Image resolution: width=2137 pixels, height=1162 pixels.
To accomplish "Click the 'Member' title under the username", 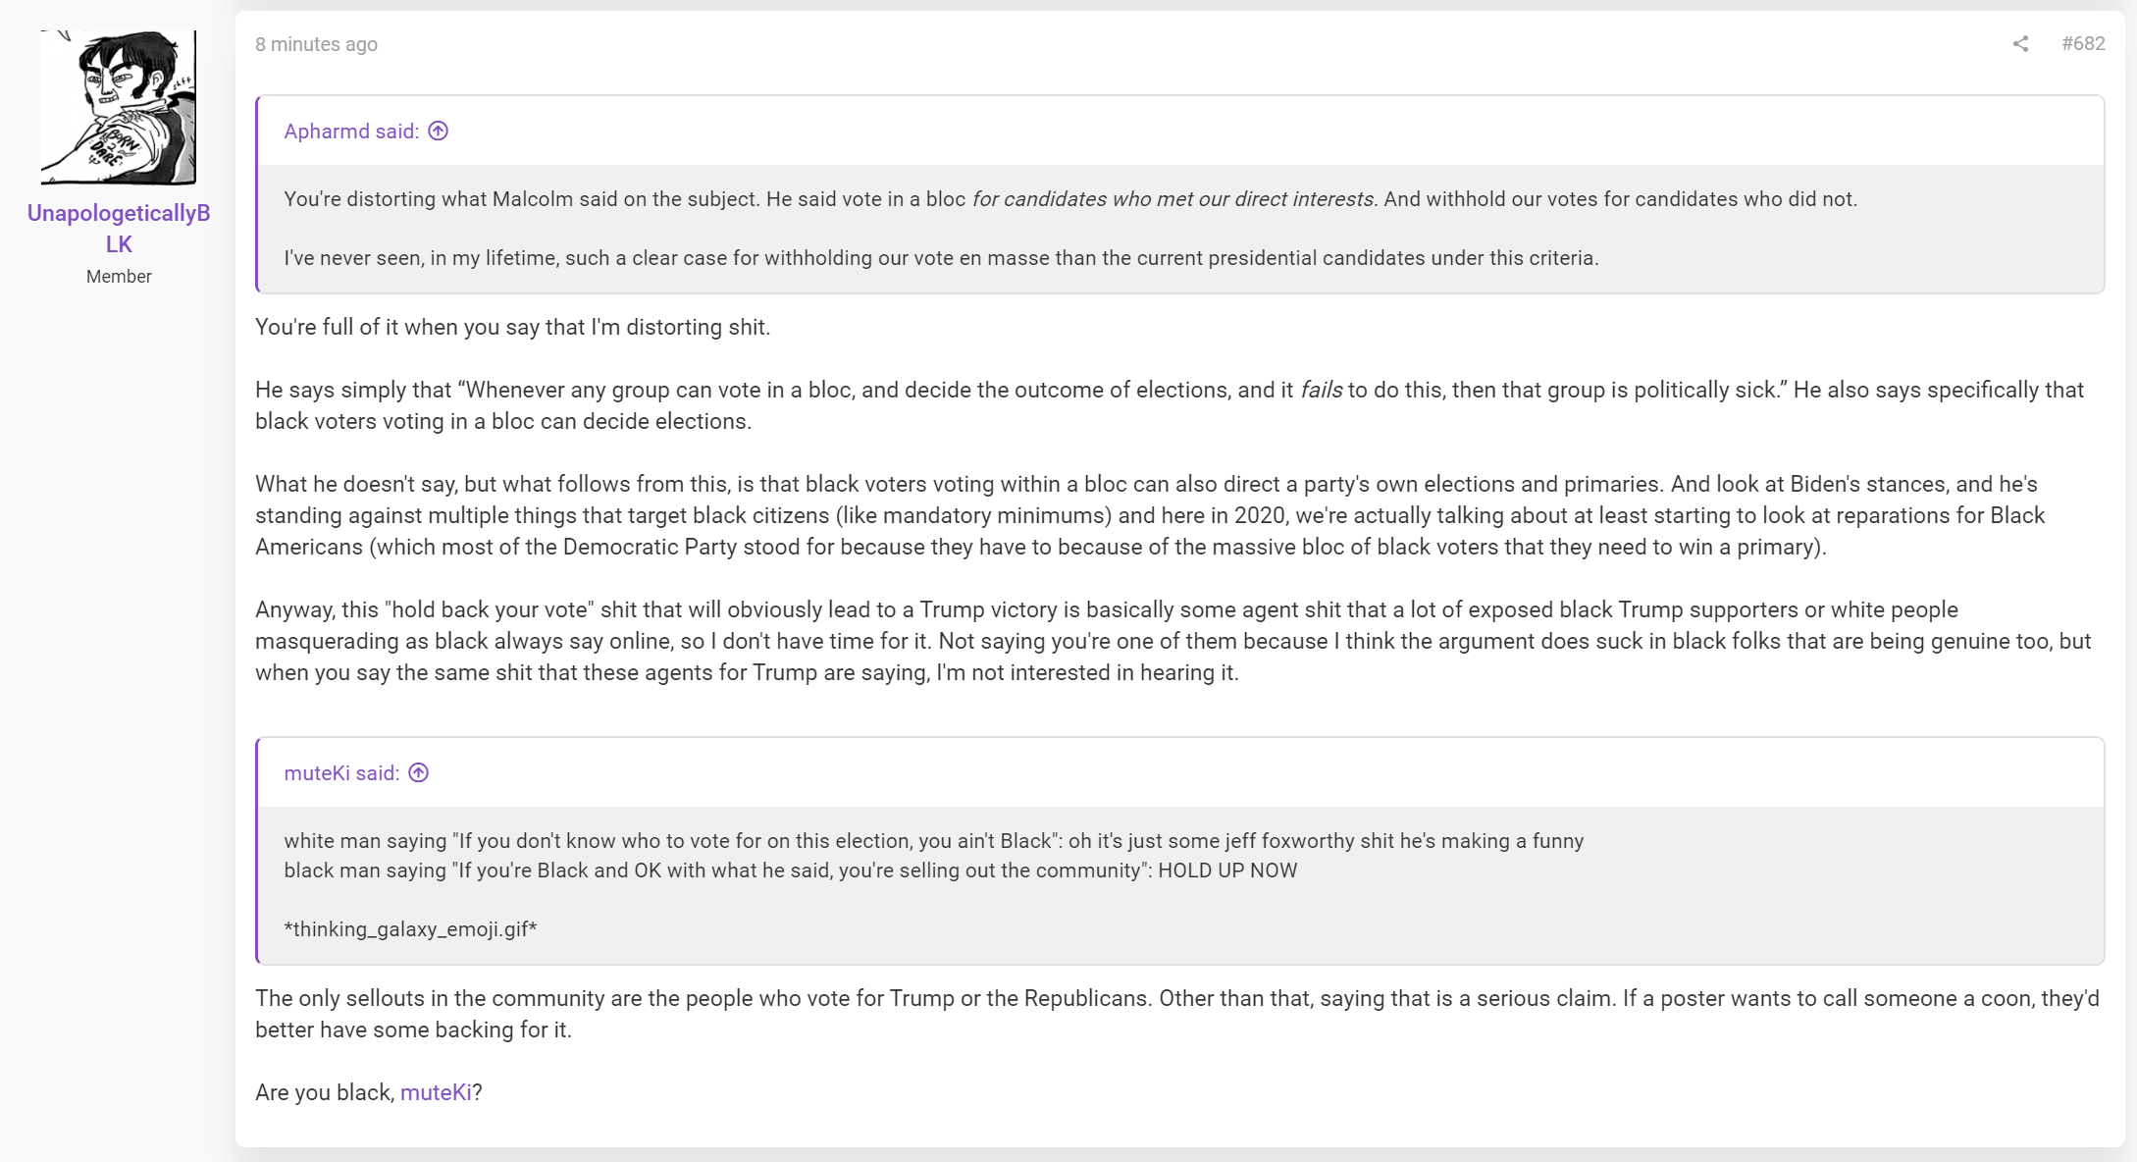I will point(119,277).
